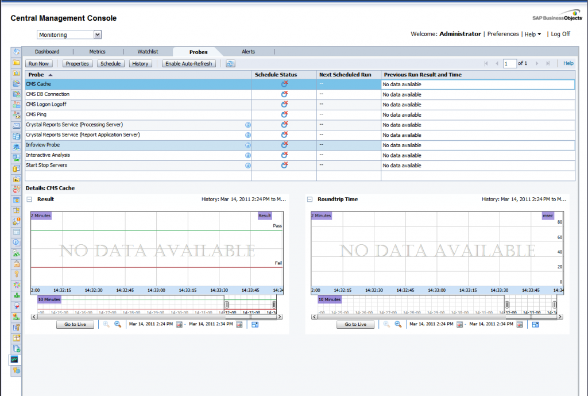
Task: Click Go to Live under Roundtrip Time chart
Action: pyautogui.click(x=355, y=324)
